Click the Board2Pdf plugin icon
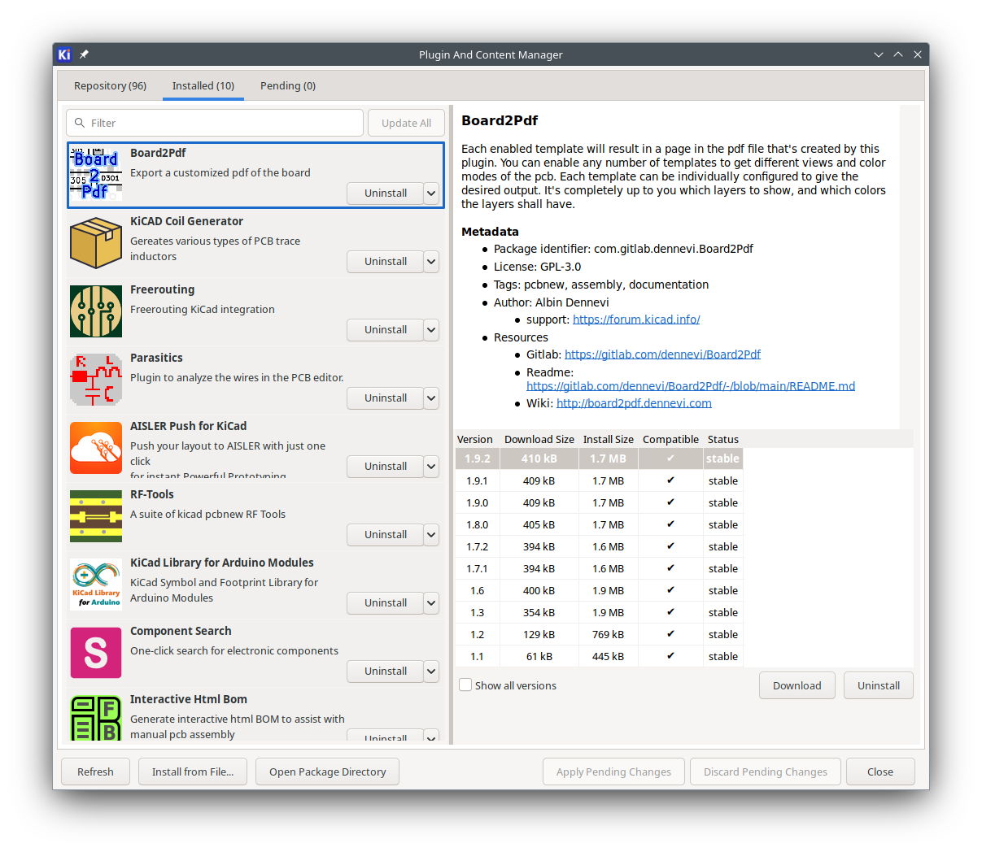 [95, 174]
